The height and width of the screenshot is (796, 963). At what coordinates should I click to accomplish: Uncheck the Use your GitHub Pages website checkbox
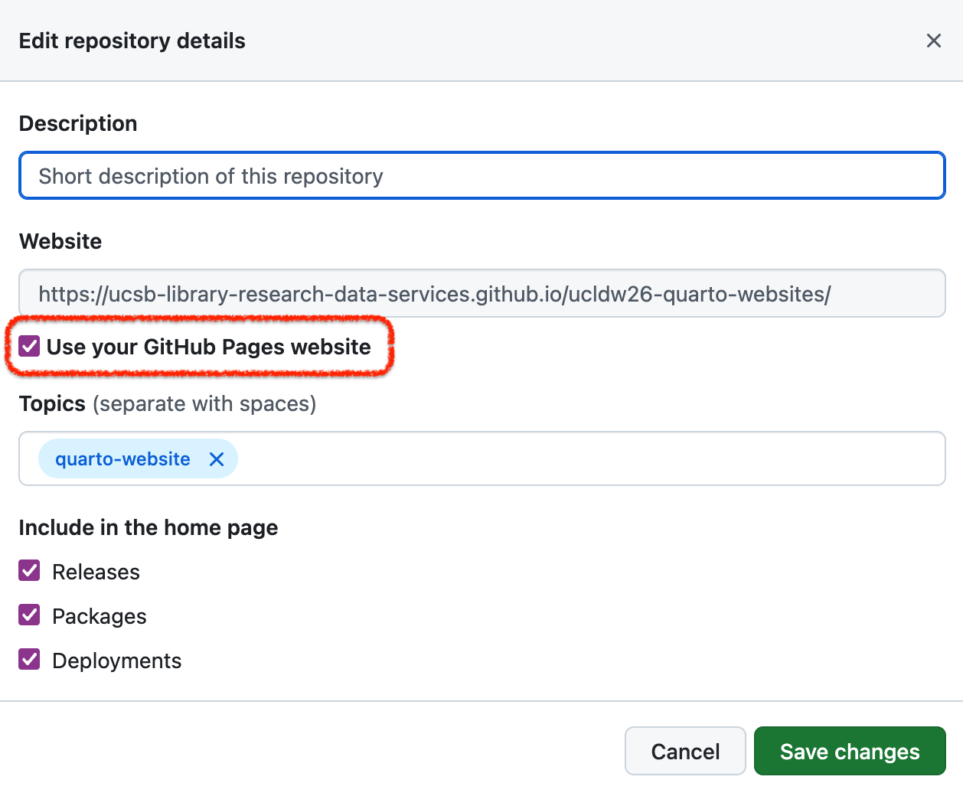(30, 347)
